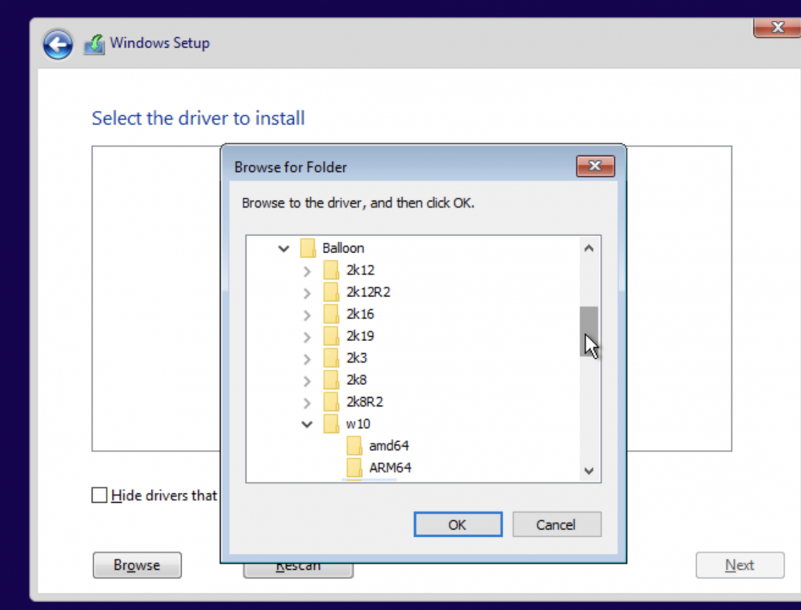
Task: Click the 2k3 folder icon
Action: (x=331, y=358)
